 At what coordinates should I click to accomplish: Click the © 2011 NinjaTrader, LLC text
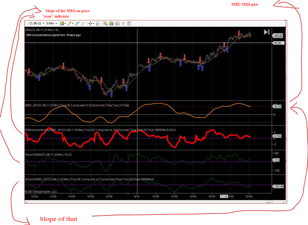[41, 192]
